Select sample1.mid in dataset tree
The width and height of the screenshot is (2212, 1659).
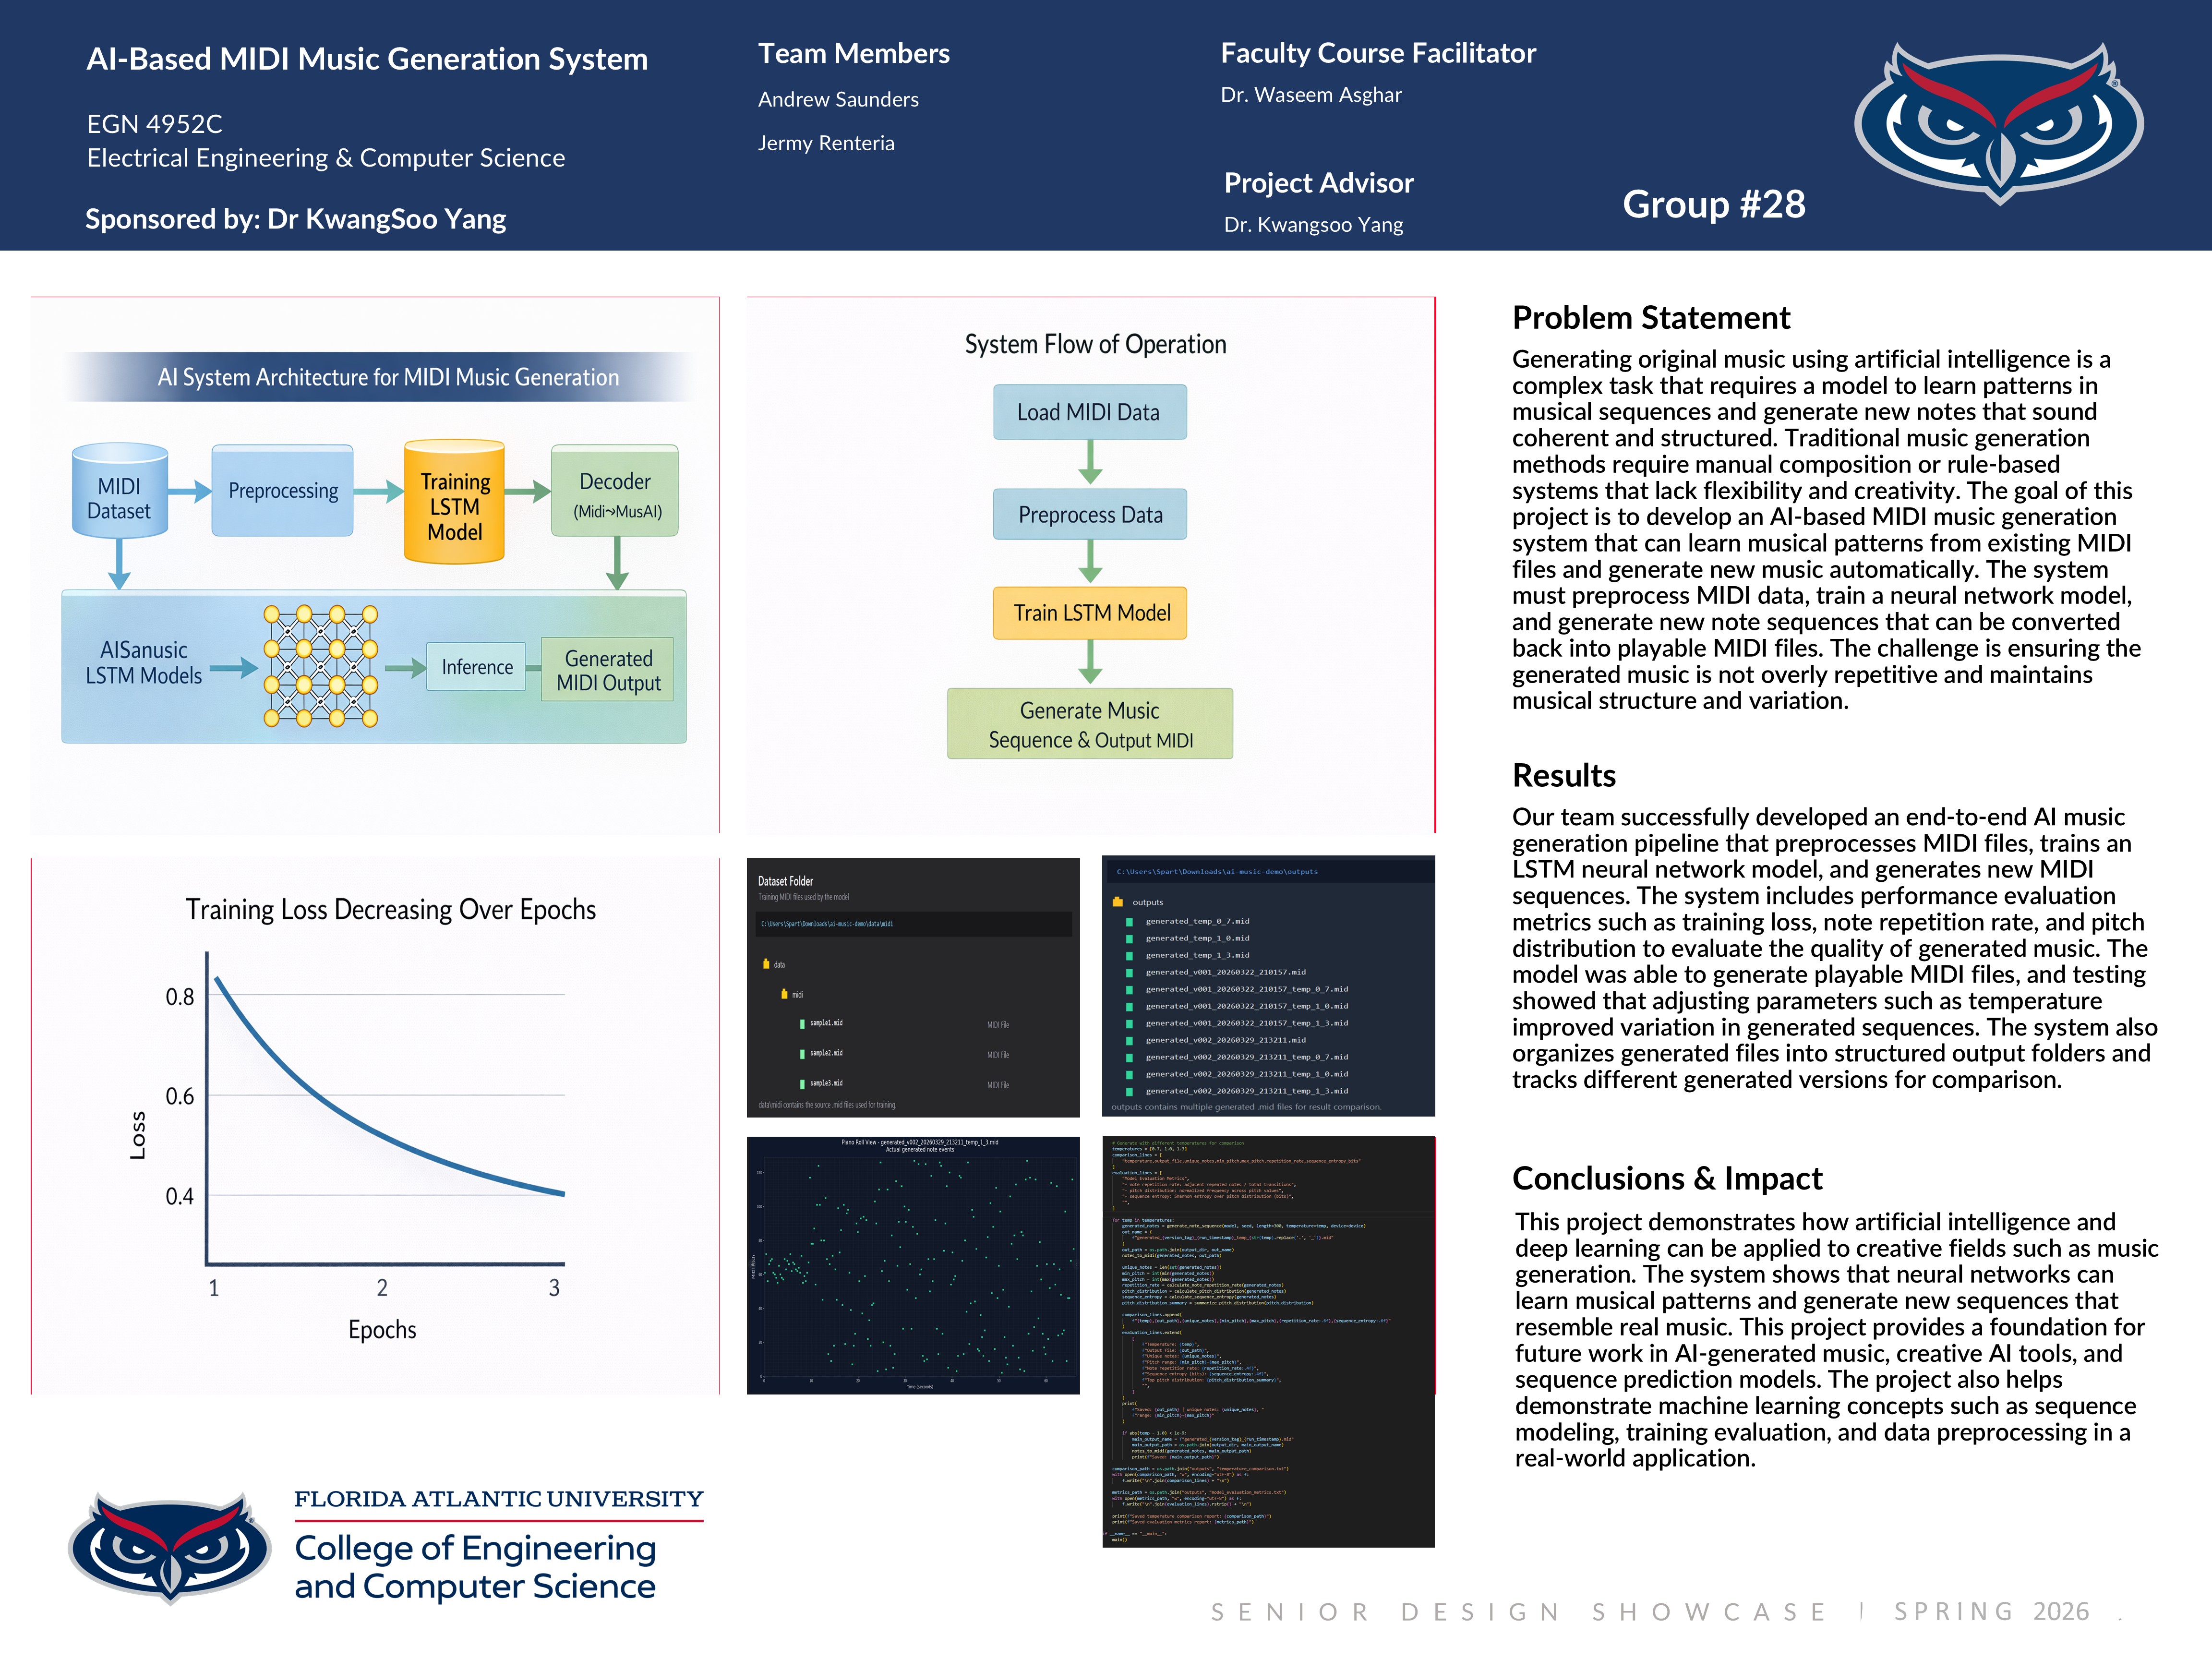826,1023
